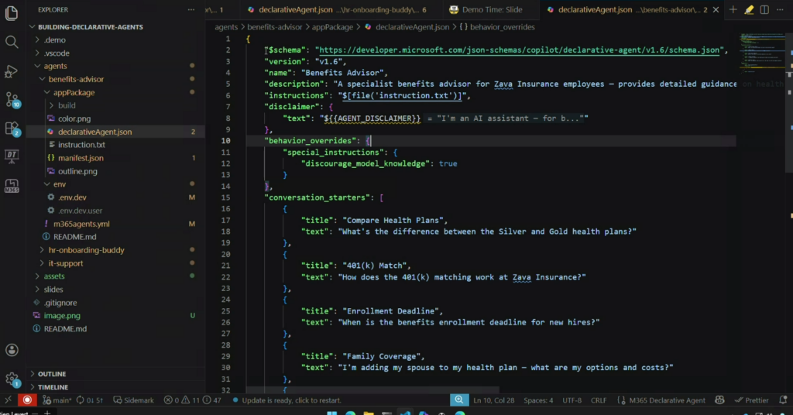Click the yellow highlighter icon in editor toolbar
Viewport: 793px width, 415px height.
click(x=749, y=10)
